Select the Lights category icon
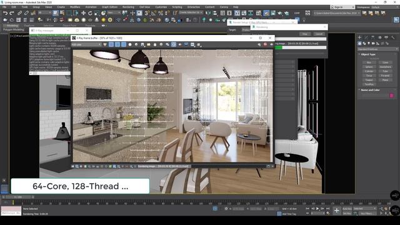The width and height of the screenshot is (400, 225). pos(369,44)
